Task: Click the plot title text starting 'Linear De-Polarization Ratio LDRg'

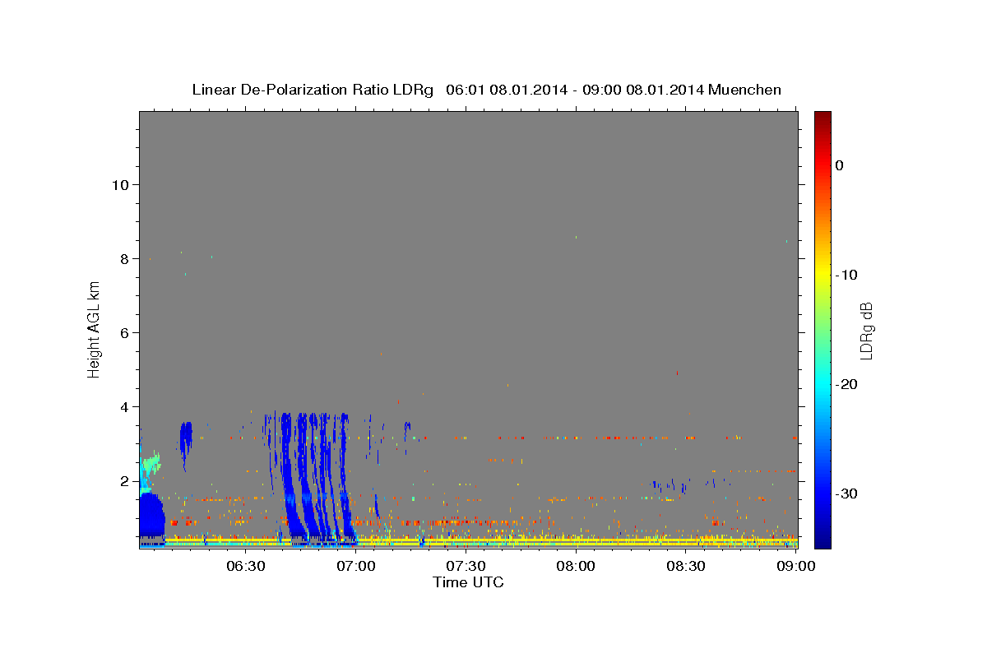Action: click(x=486, y=90)
